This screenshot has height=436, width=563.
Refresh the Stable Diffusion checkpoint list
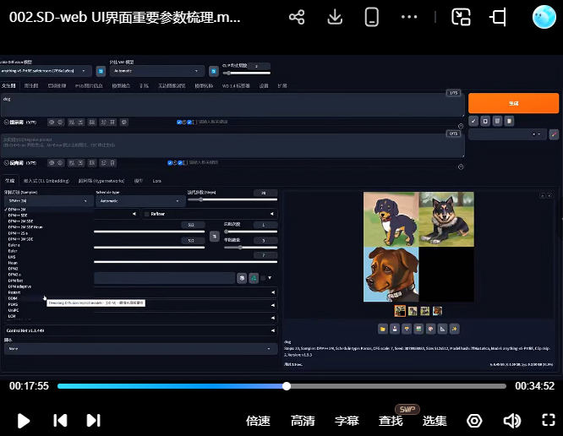click(x=99, y=72)
